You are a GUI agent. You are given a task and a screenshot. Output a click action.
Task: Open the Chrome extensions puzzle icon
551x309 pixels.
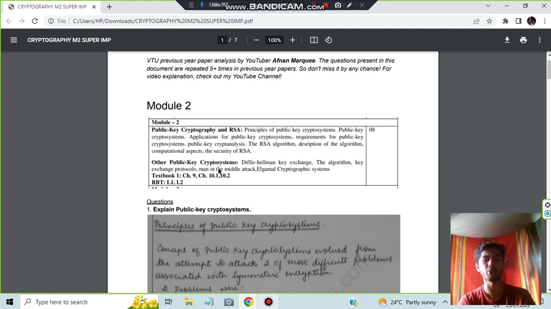point(506,21)
